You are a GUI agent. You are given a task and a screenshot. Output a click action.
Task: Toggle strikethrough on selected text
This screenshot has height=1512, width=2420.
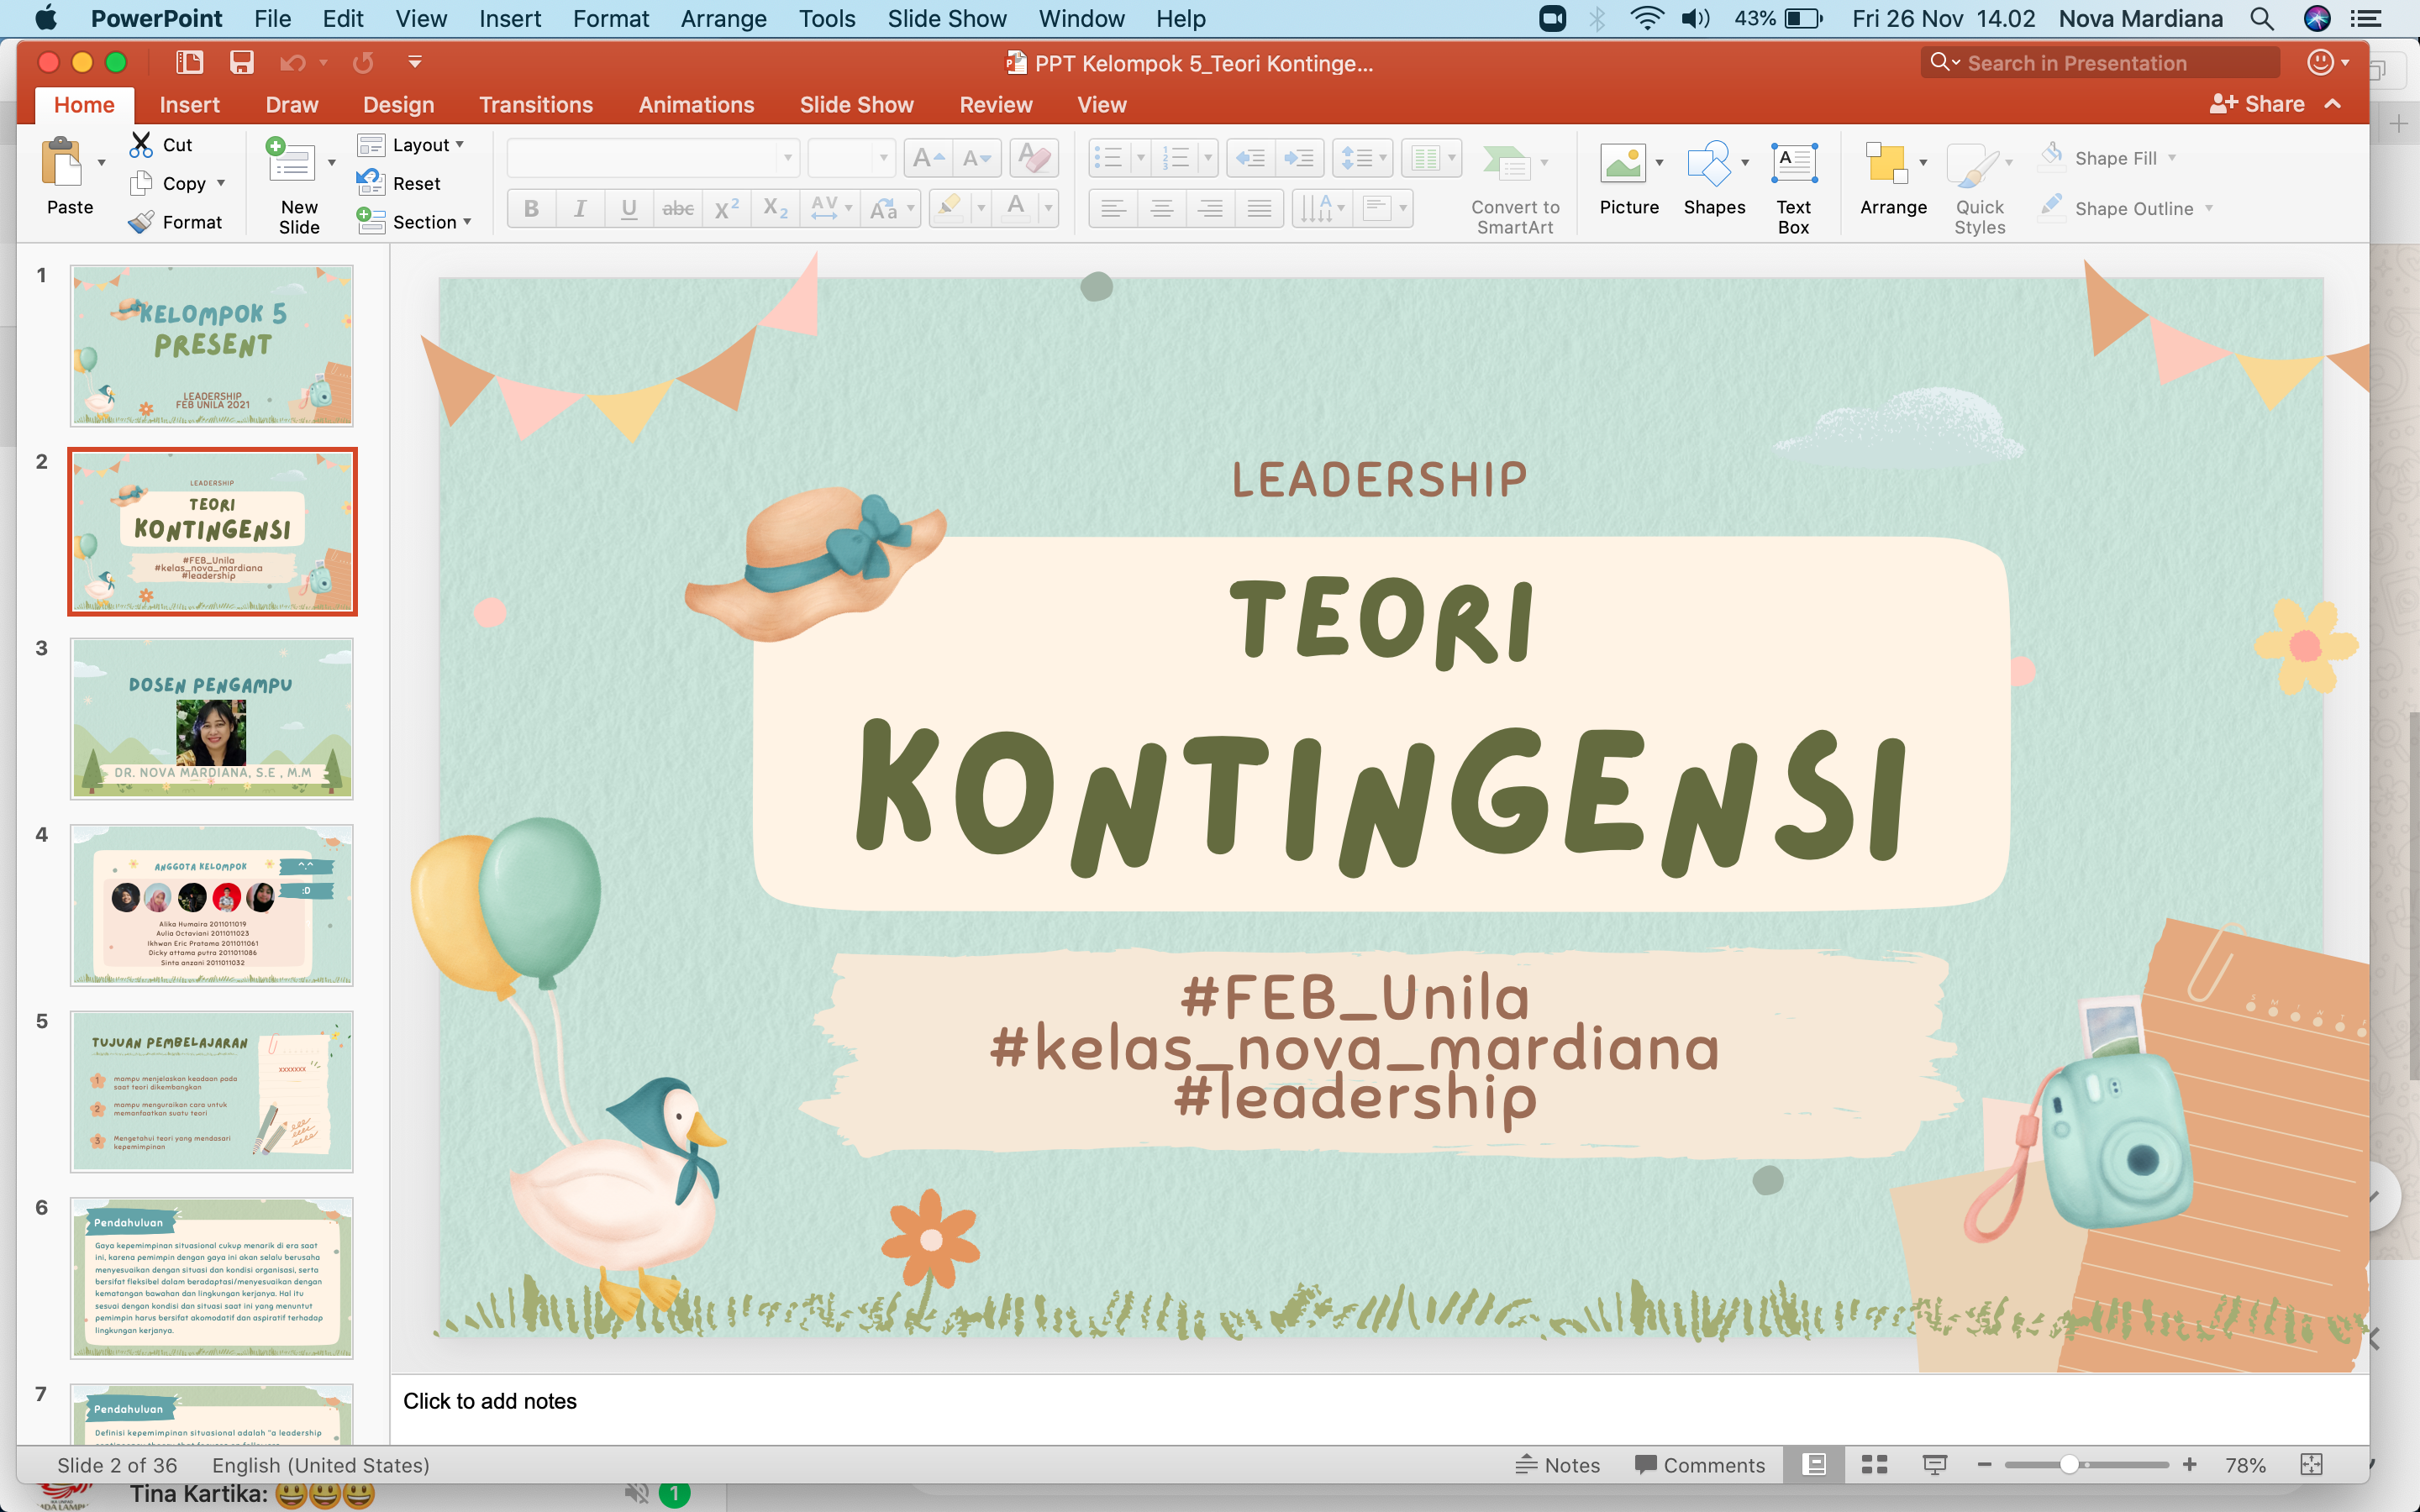click(x=678, y=208)
